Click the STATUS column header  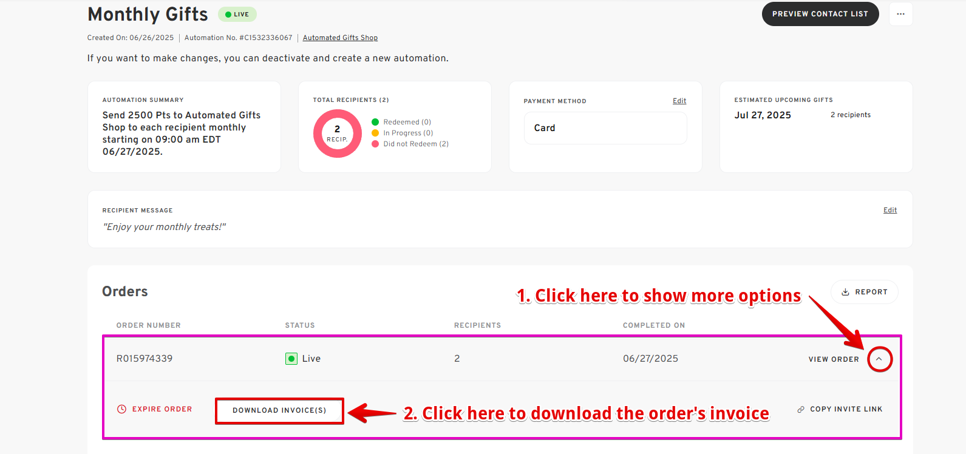(300, 325)
